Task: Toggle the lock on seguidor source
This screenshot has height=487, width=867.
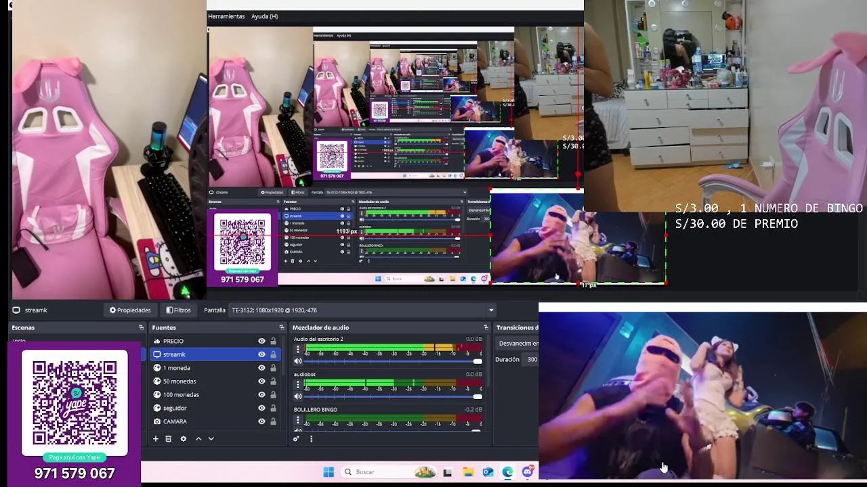Action: click(273, 408)
